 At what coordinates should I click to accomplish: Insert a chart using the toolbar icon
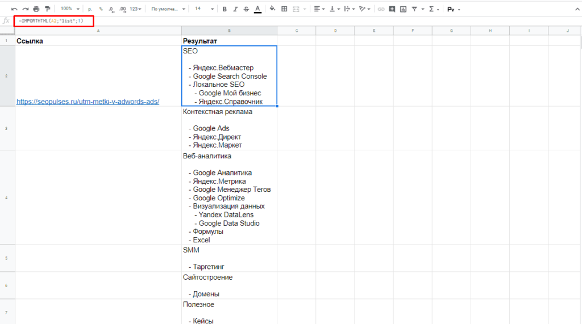coord(403,9)
